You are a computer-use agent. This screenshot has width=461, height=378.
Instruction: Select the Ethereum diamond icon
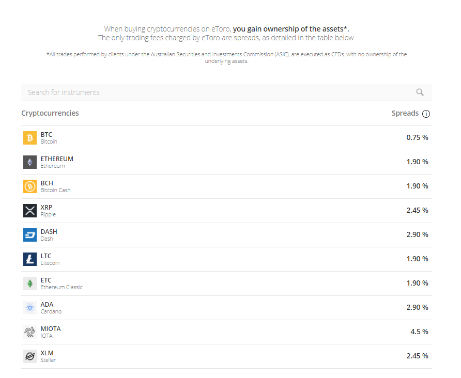30,162
